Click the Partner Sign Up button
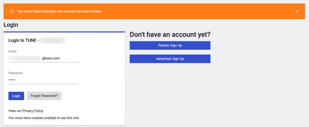The image size is (309, 127). click(170, 46)
